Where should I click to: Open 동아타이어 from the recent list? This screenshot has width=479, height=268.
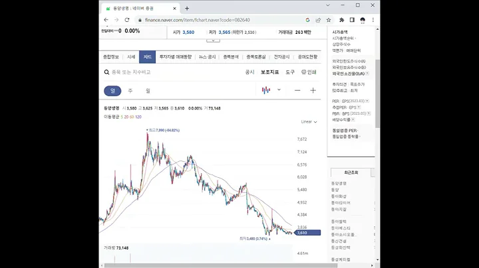pyautogui.click(x=341, y=203)
